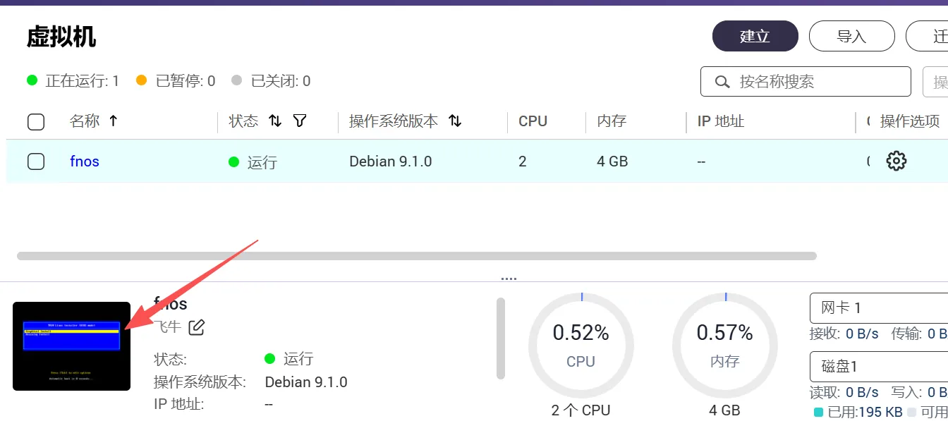The height and width of the screenshot is (421, 948).
Task: Edit the fnos description with pencil icon
Action: [x=196, y=327]
